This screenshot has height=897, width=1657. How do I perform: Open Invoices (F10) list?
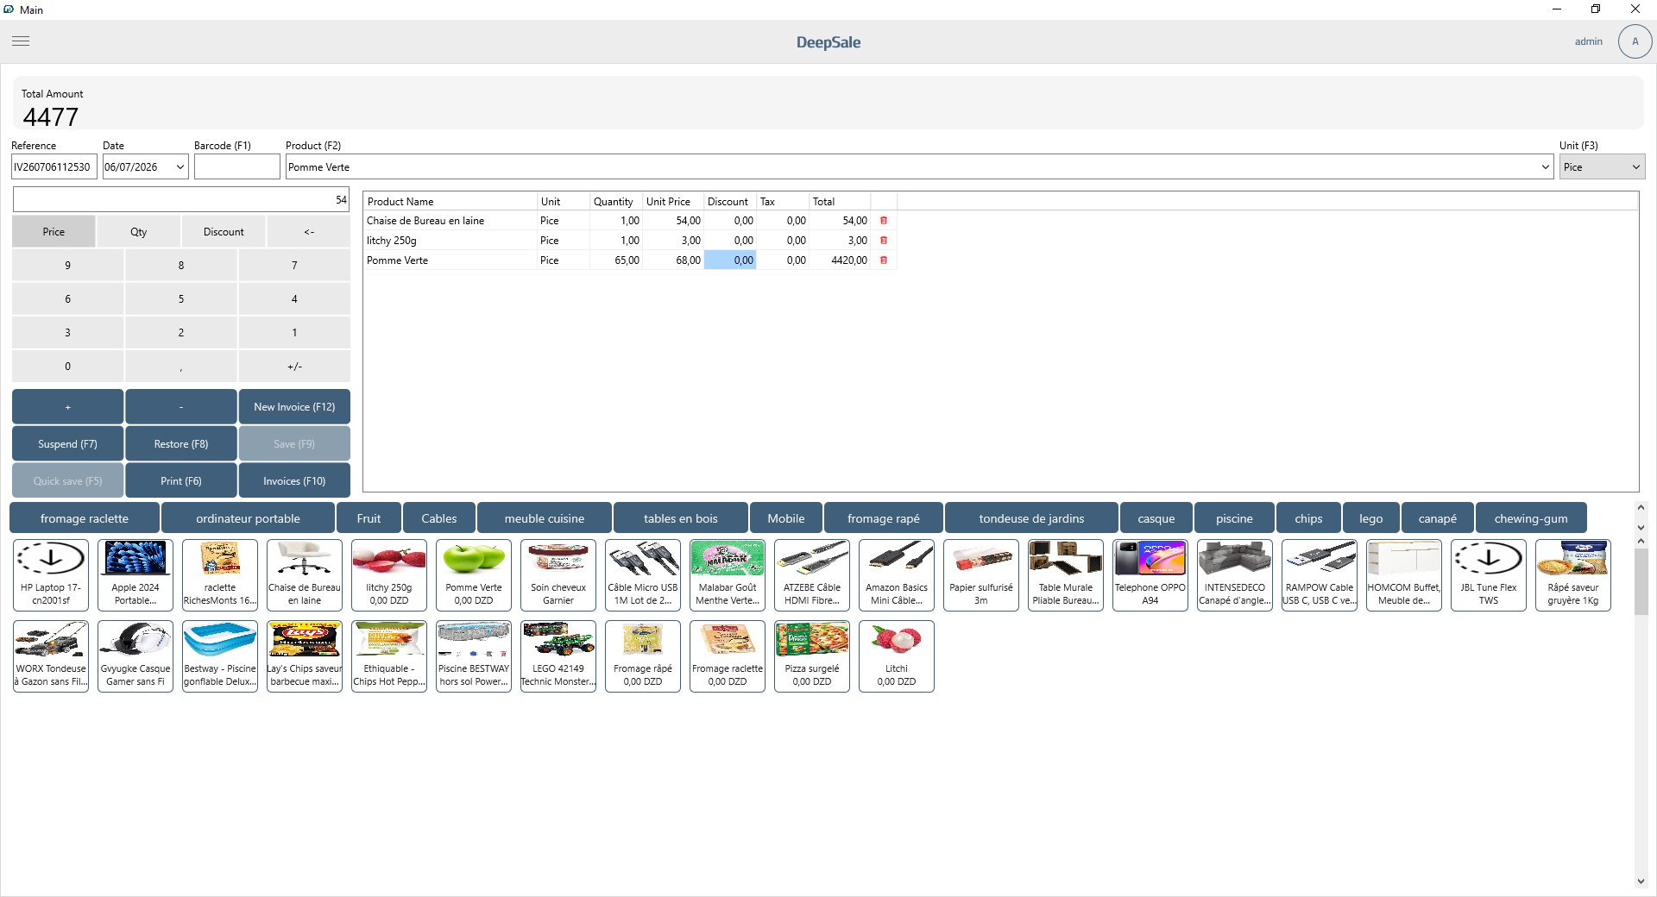[294, 481]
